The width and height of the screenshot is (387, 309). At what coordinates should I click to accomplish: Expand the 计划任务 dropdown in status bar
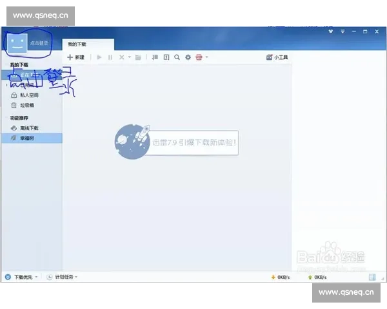(64, 277)
